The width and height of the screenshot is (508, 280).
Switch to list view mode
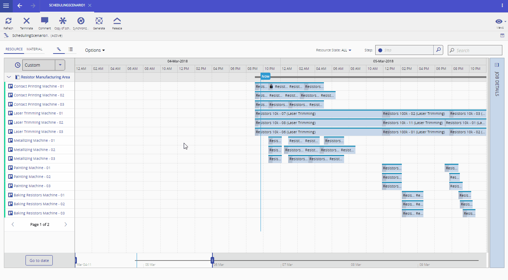(x=71, y=50)
